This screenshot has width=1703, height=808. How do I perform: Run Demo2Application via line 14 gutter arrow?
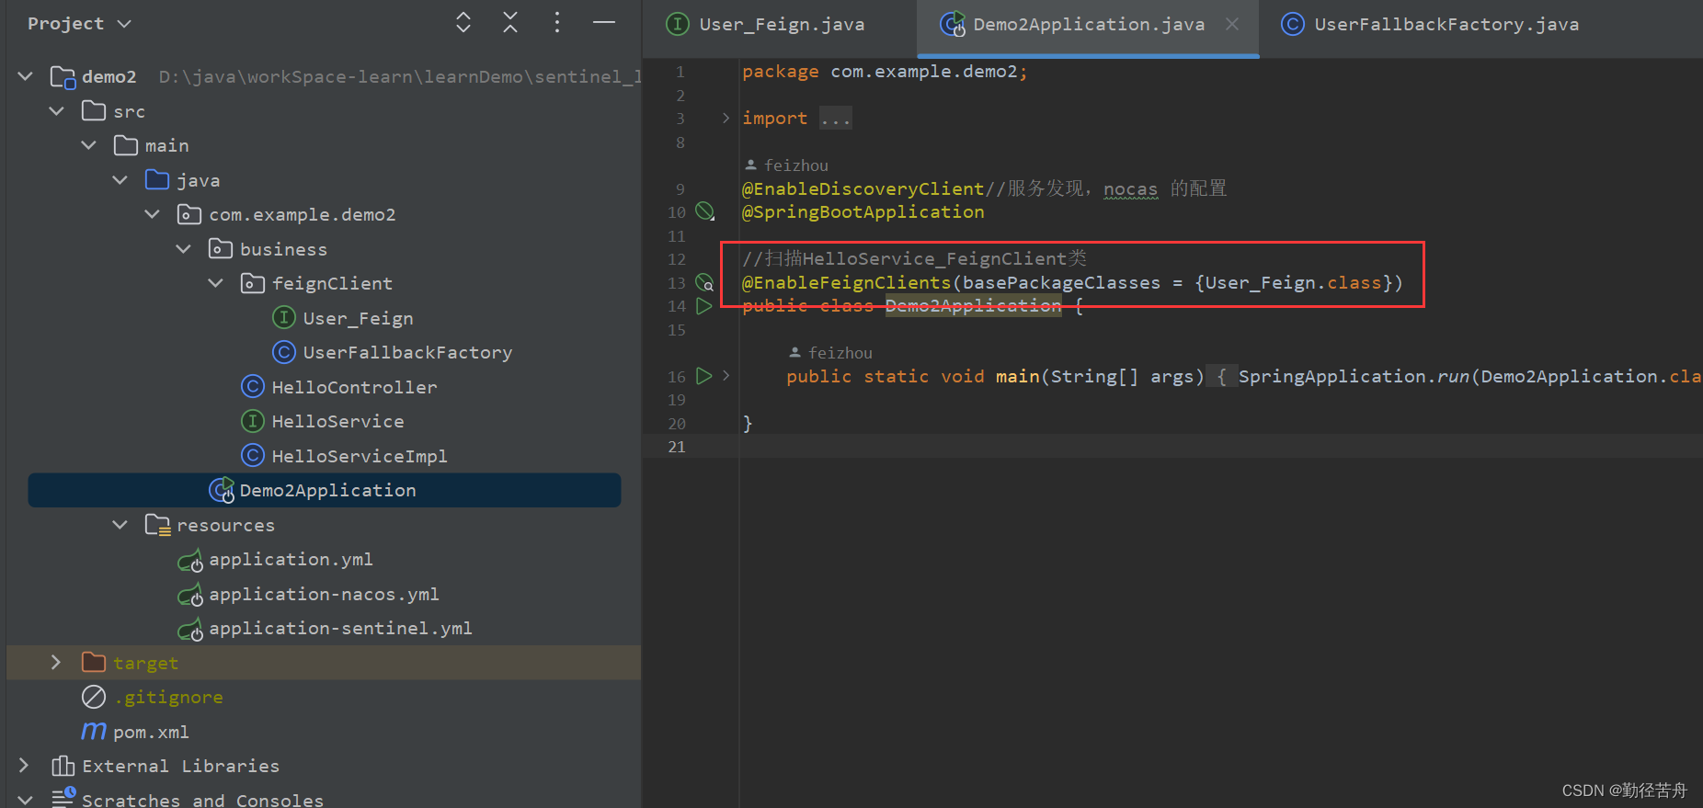tap(704, 306)
